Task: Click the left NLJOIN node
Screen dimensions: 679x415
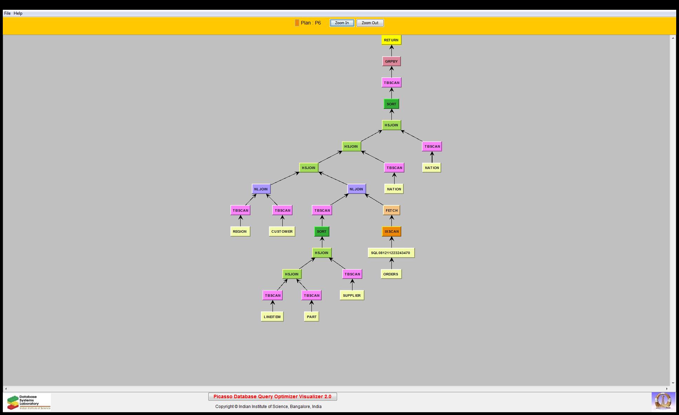Action: pyautogui.click(x=261, y=189)
